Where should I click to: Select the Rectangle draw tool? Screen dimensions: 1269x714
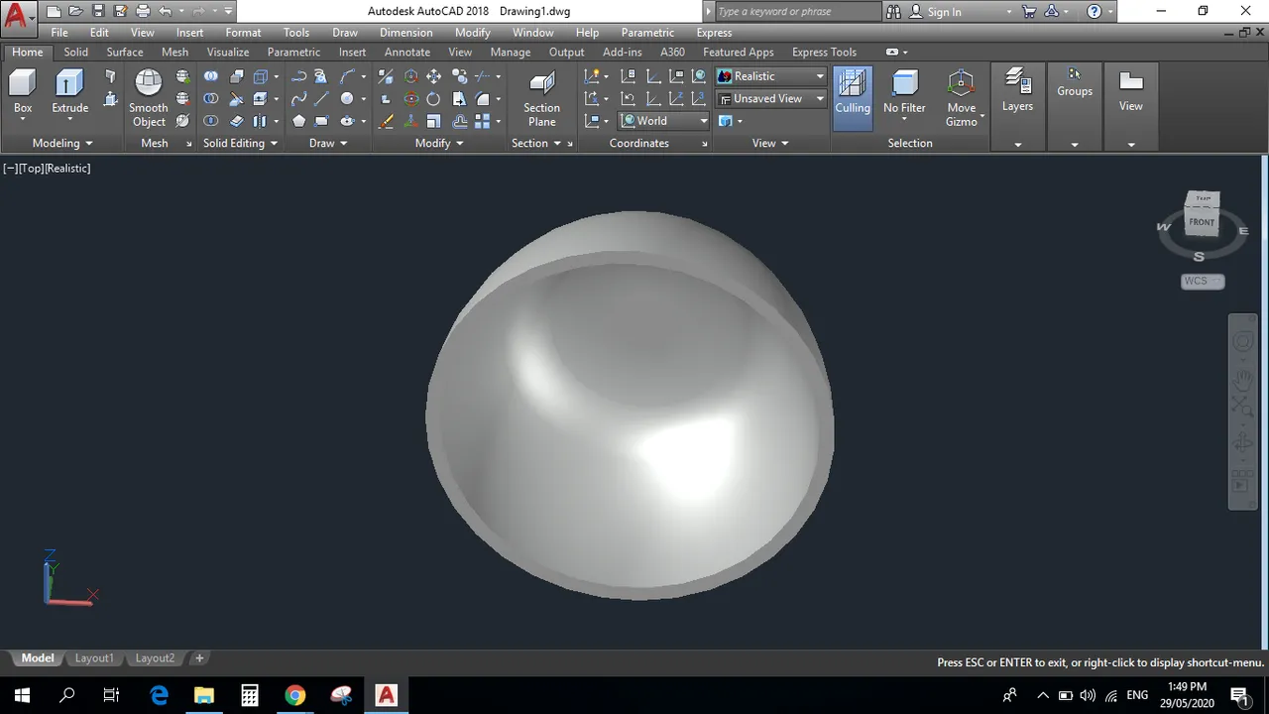click(x=322, y=121)
